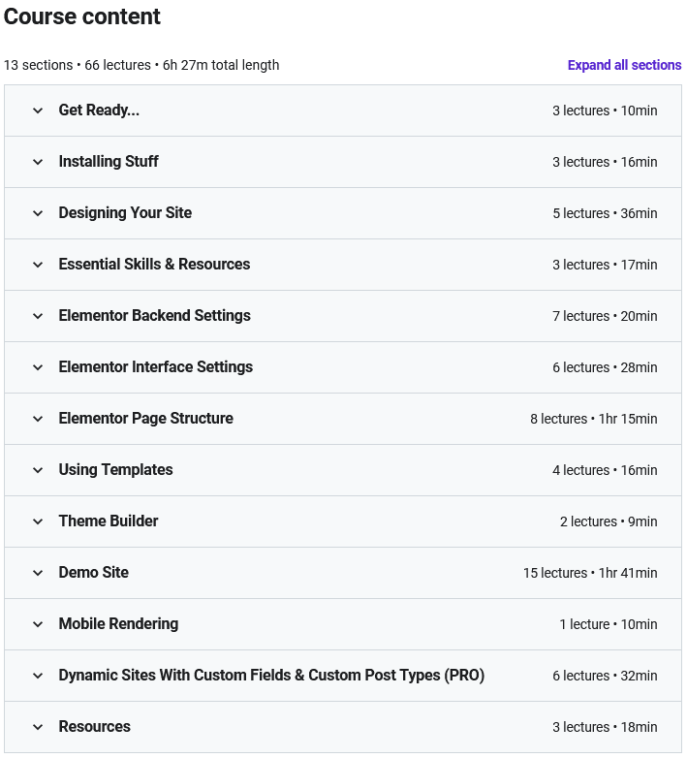Click the Resources section chevron arrow
The image size is (687, 758).
coord(38,727)
